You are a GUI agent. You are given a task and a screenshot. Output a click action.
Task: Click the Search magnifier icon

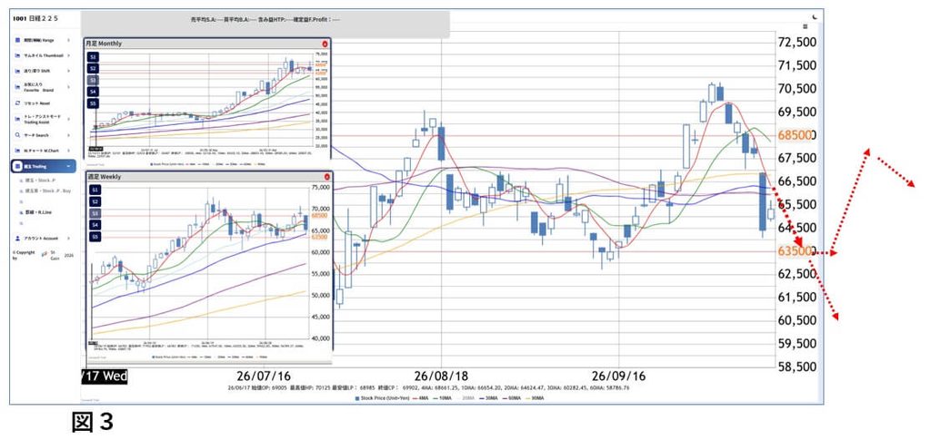point(17,135)
